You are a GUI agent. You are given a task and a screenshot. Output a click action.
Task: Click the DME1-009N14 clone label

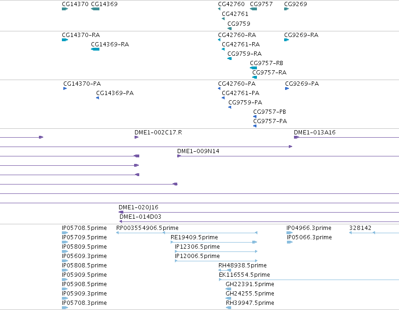pos(198,151)
